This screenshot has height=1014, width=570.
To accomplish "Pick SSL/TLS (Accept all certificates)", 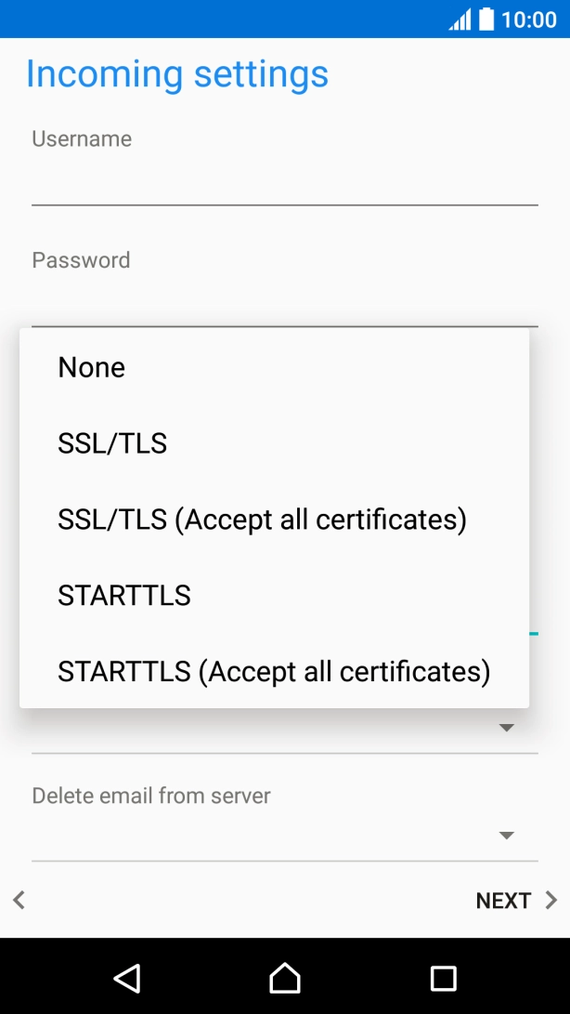I will (262, 520).
